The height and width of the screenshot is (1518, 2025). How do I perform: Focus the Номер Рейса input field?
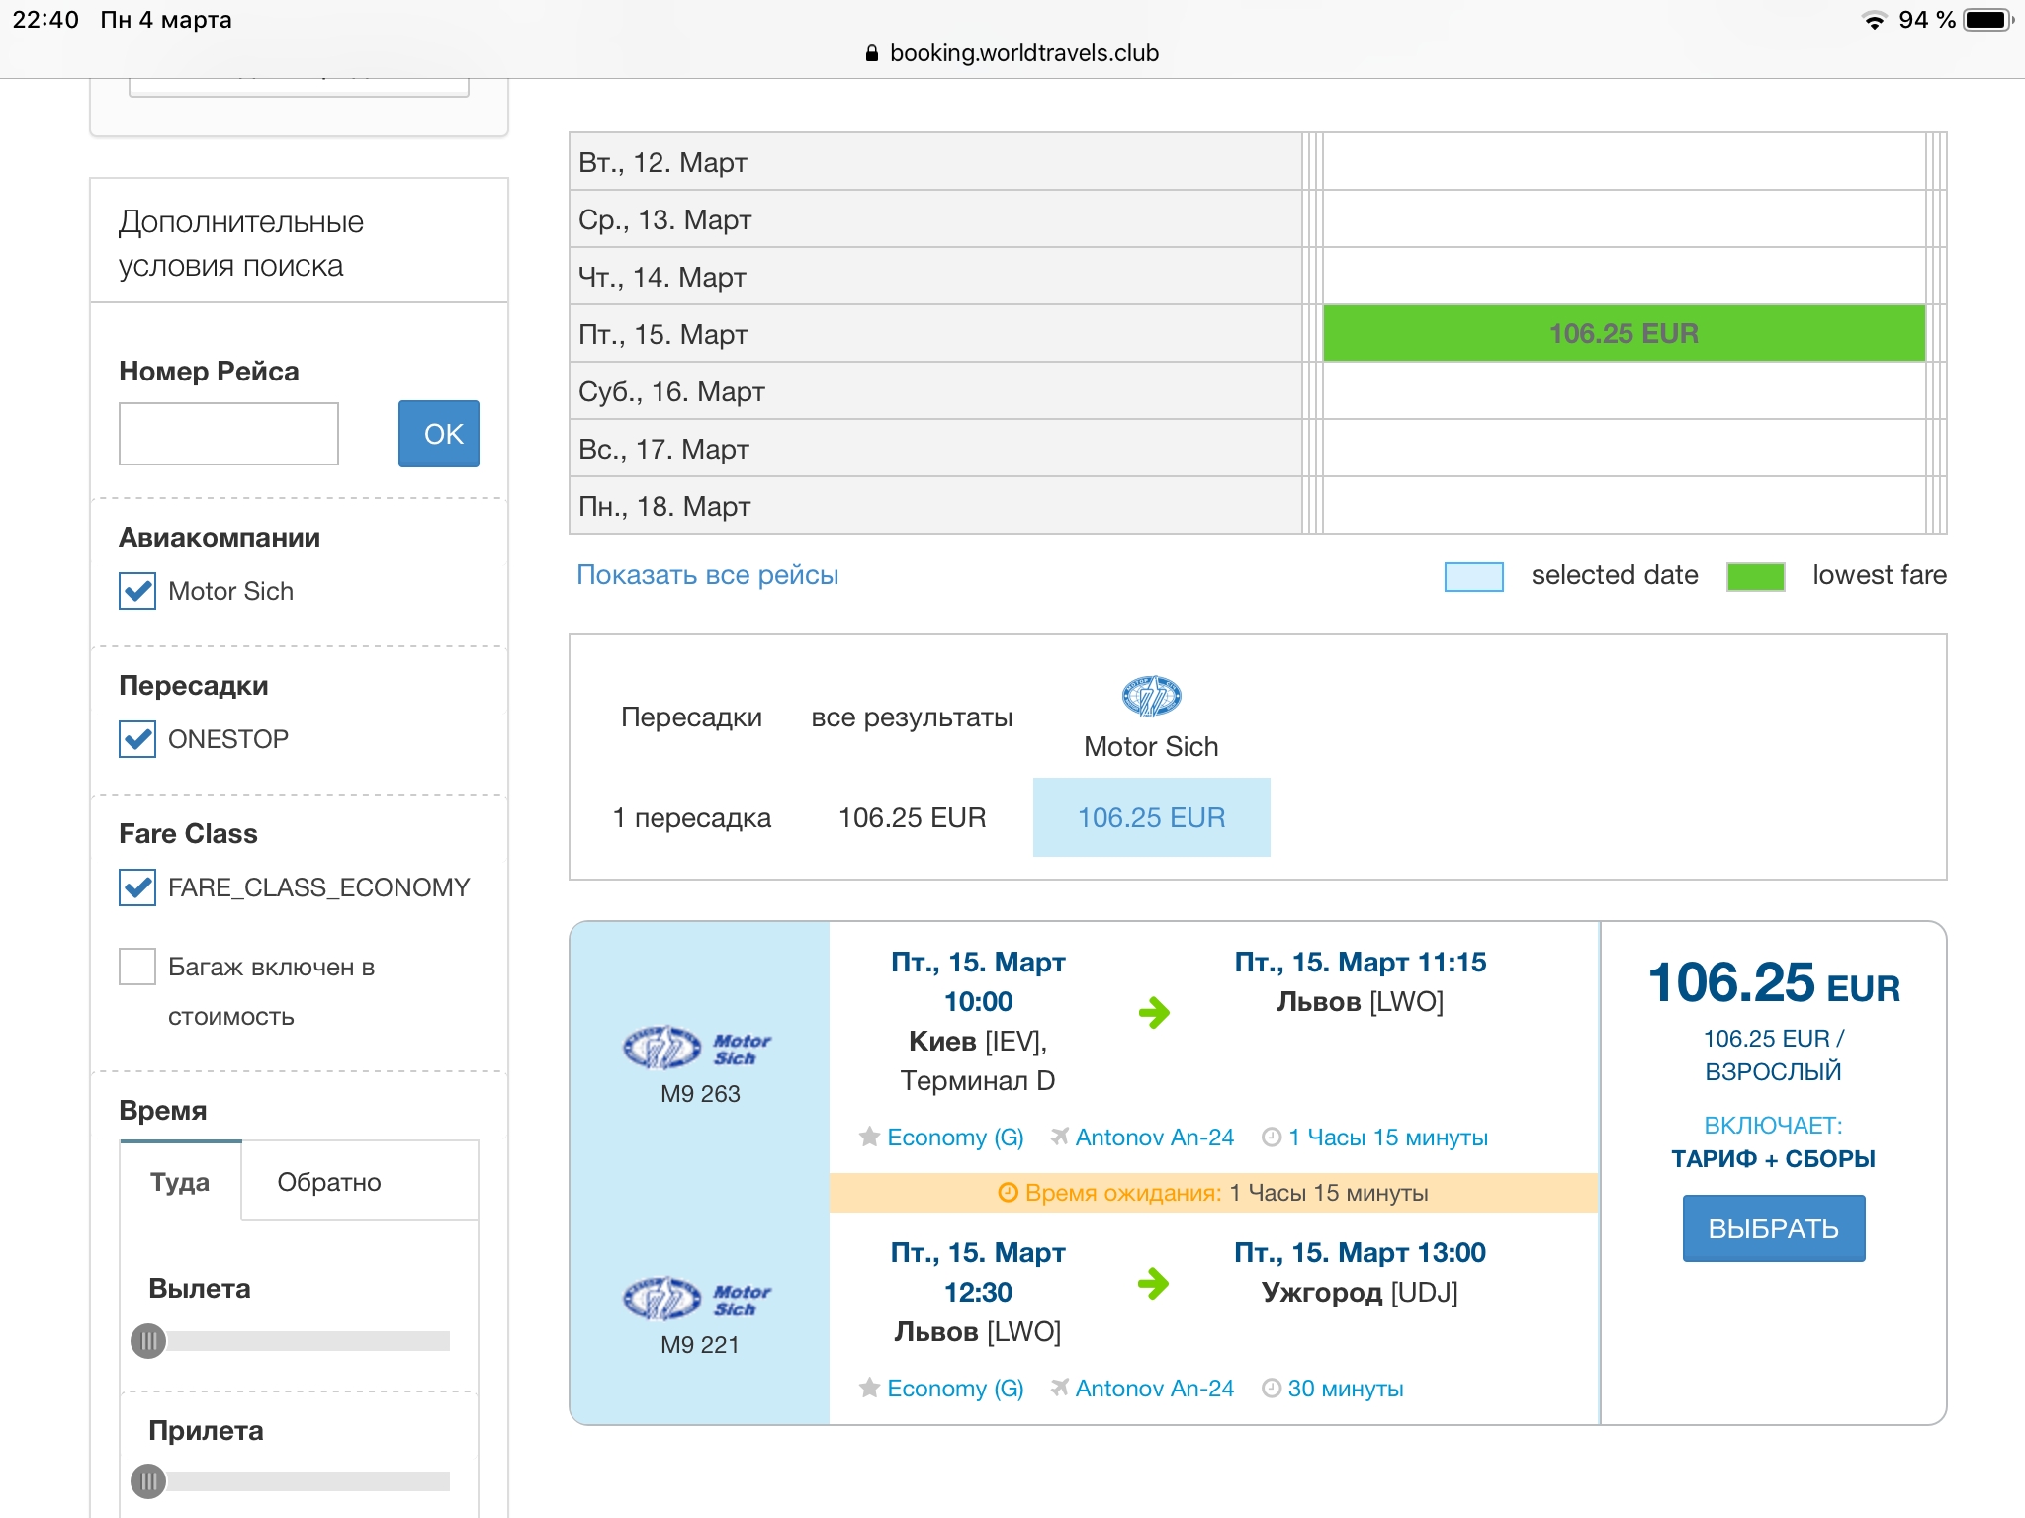pos(228,434)
